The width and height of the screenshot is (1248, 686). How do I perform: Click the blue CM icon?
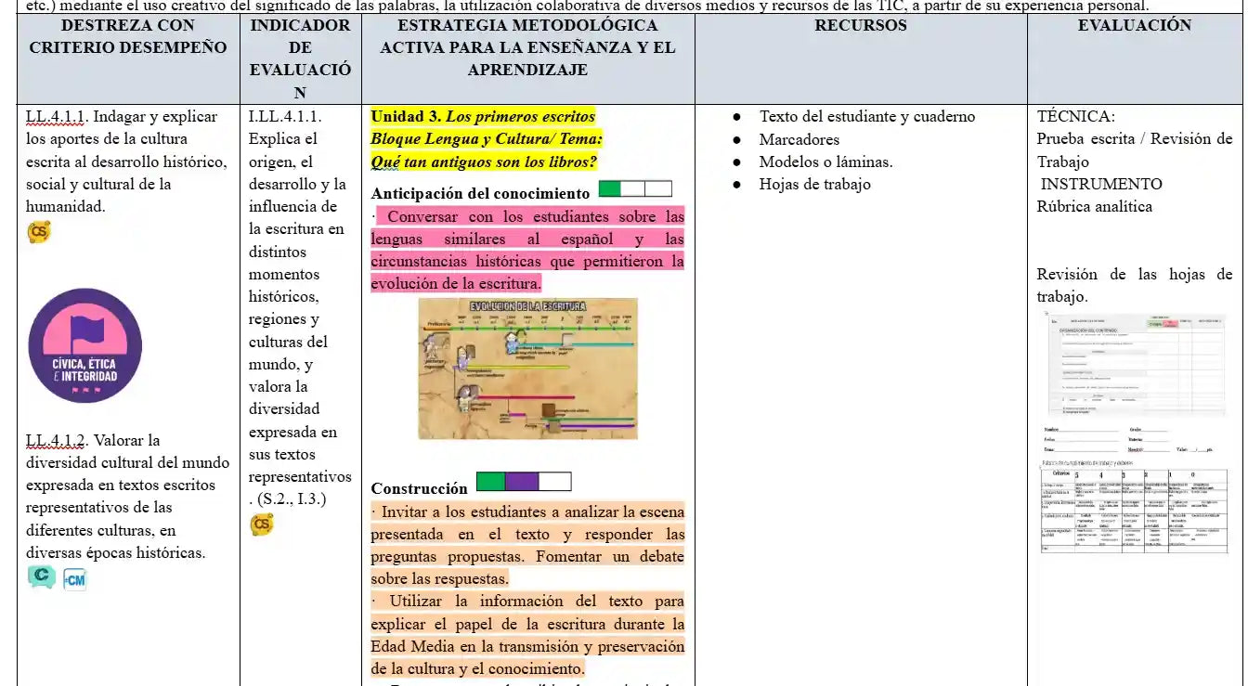click(75, 580)
